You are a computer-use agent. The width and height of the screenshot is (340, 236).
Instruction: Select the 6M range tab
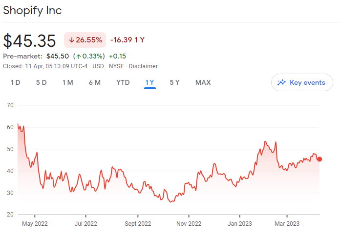click(x=95, y=82)
